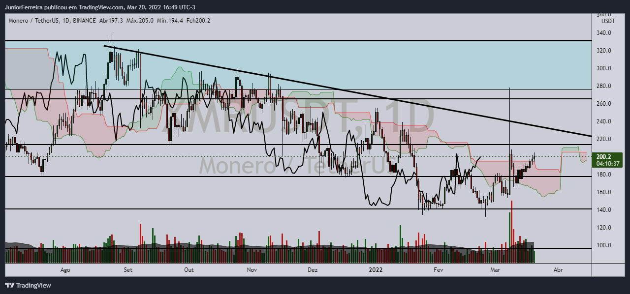The image size is (630, 294).
Task: Click the 260.0 price axis label
Action: click(x=604, y=104)
